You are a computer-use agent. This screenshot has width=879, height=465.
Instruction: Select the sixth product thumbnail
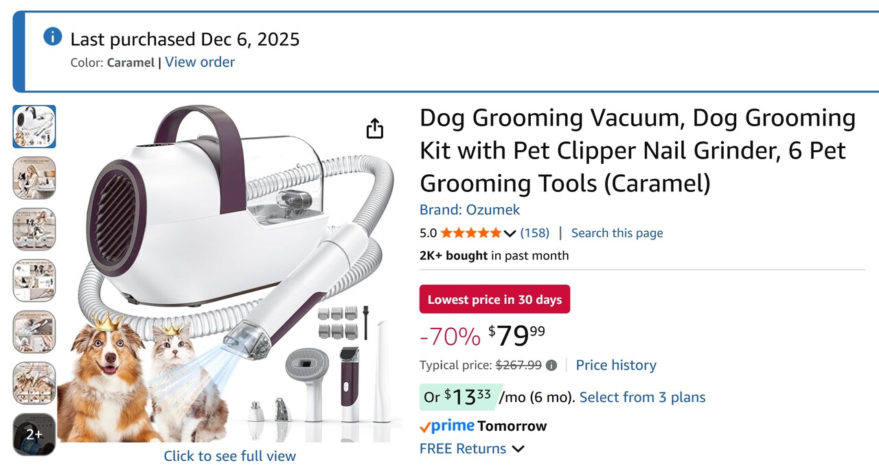click(x=34, y=383)
